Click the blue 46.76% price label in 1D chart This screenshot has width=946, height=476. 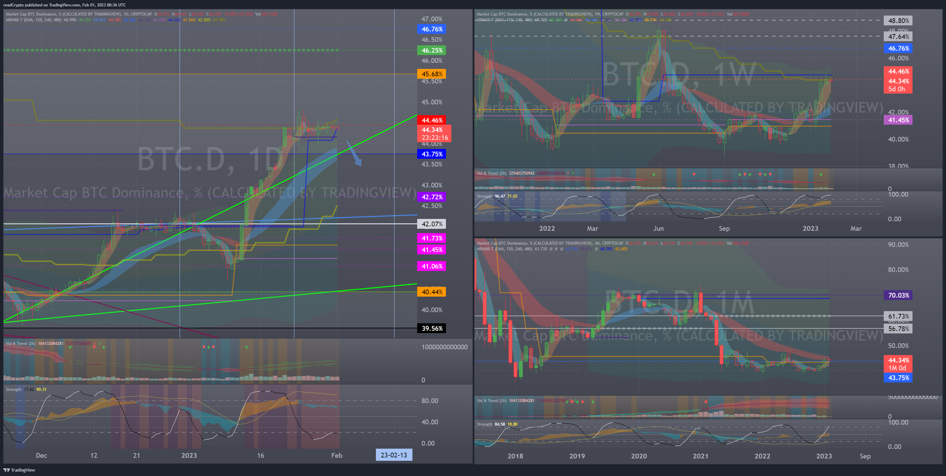click(431, 29)
